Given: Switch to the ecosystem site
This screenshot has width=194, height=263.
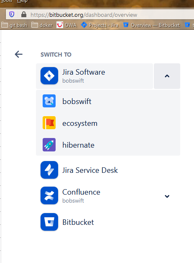Looking at the screenshot, I should coord(108,123).
